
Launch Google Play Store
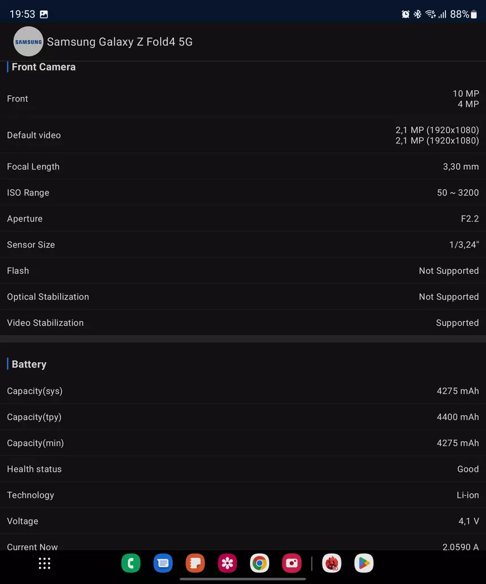[364, 563]
